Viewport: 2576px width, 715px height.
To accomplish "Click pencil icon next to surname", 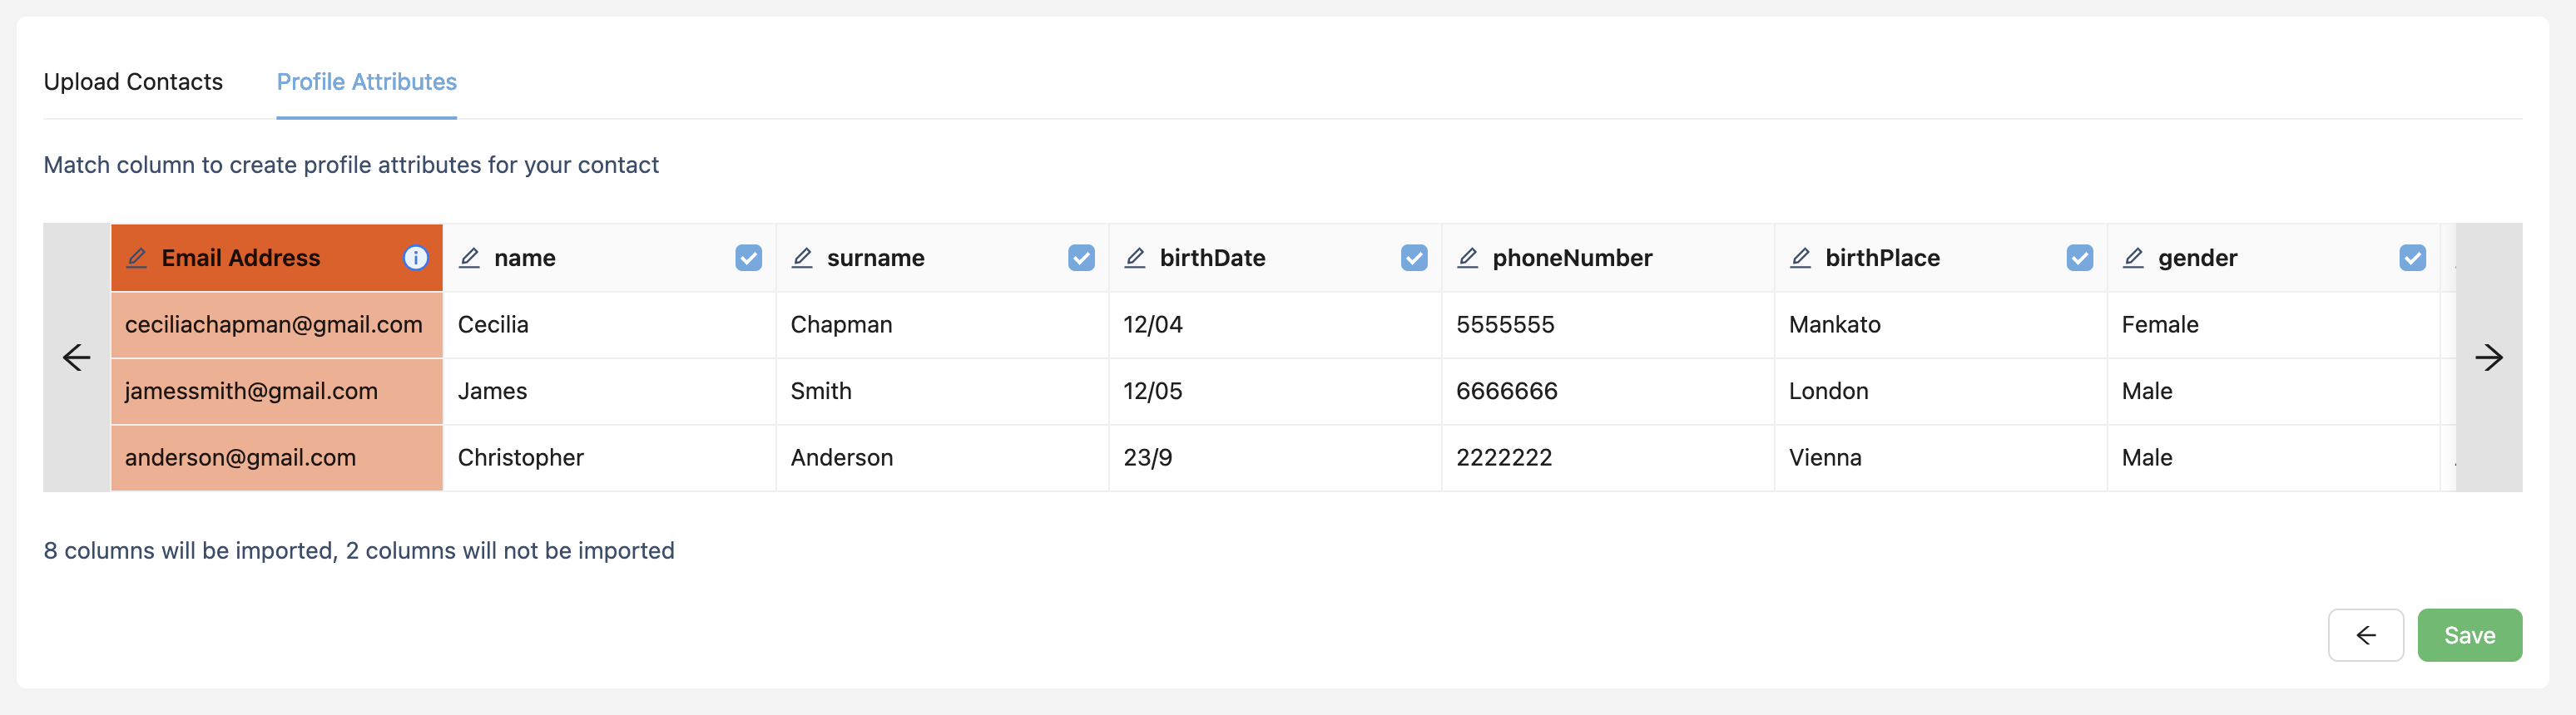I will pos(802,258).
